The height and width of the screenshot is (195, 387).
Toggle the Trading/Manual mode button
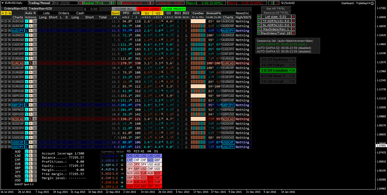click(x=40, y=3)
